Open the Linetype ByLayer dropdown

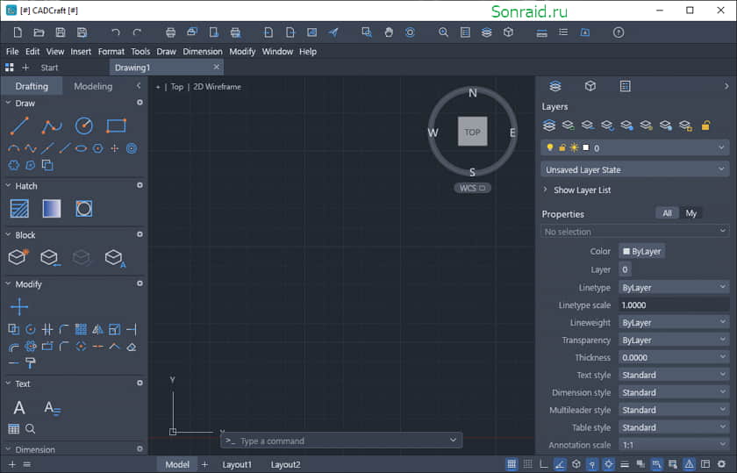(674, 287)
